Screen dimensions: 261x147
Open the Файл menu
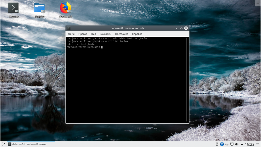[x=71, y=34]
